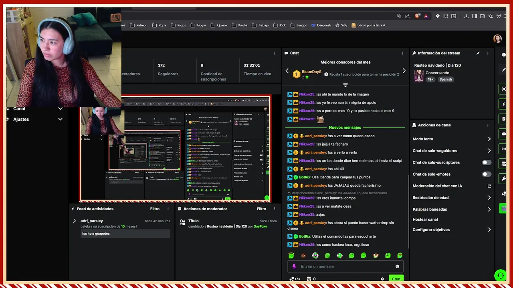
Task: Open the emoji picker in message box
Action: click(x=397, y=266)
